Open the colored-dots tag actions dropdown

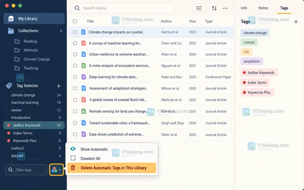57,170
